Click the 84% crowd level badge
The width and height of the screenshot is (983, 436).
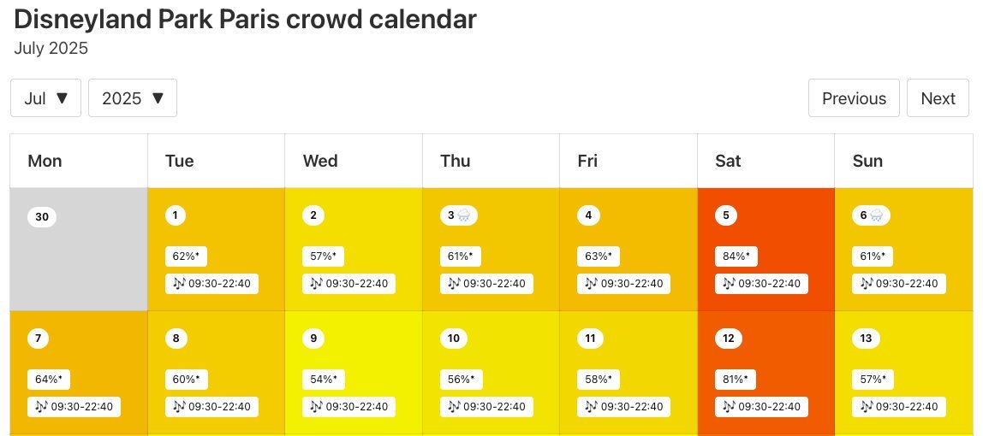coord(736,256)
